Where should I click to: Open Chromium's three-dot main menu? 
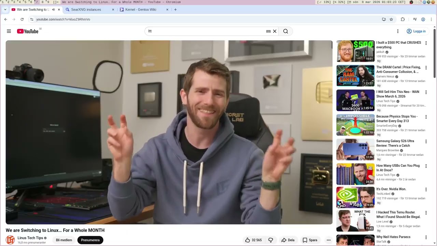click(431, 19)
